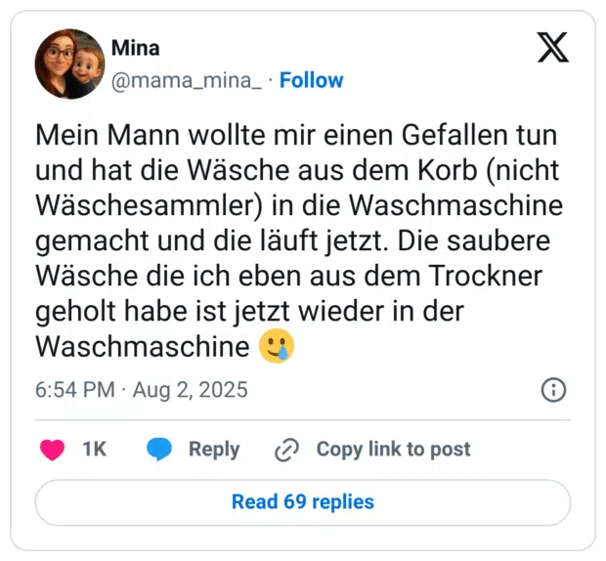The height and width of the screenshot is (561, 606).
Task: Open Mina's profile avatar picture
Action: pyautogui.click(x=69, y=64)
